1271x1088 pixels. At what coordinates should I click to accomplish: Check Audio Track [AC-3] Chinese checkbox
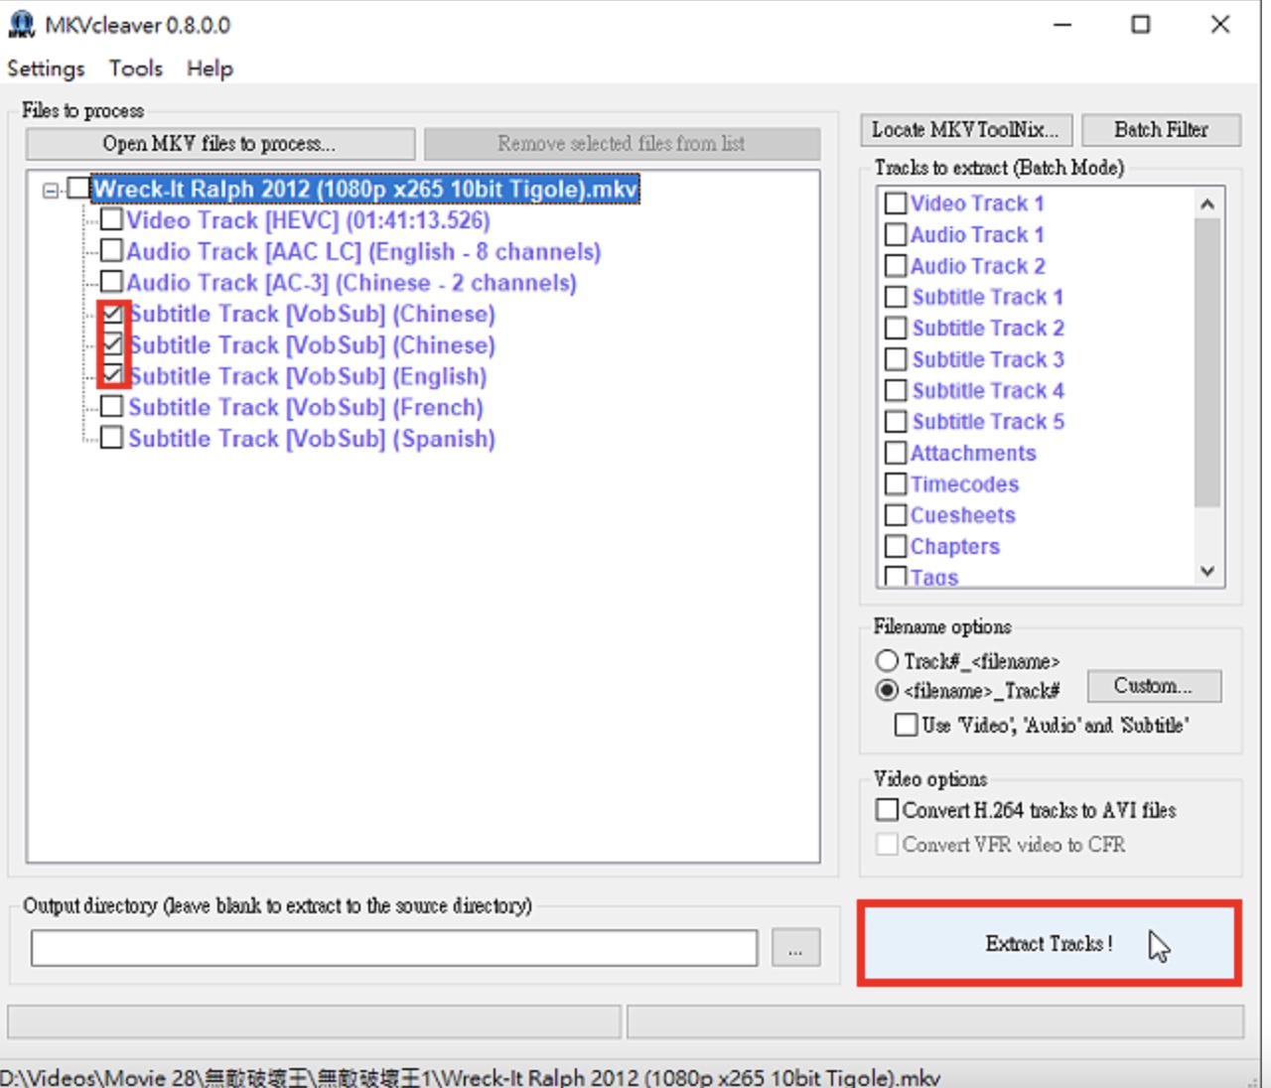[x=111, y=282]
